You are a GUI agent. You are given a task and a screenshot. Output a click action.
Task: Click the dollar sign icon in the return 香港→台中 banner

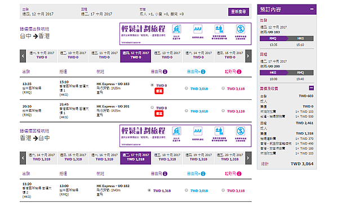(x=241, y=131)
